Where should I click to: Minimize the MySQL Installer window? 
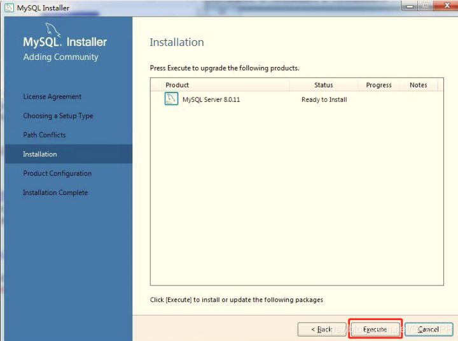(x=410, y=6)
